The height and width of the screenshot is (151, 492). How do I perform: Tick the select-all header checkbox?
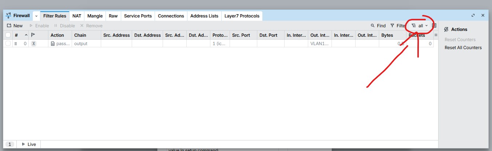[8, 35]
